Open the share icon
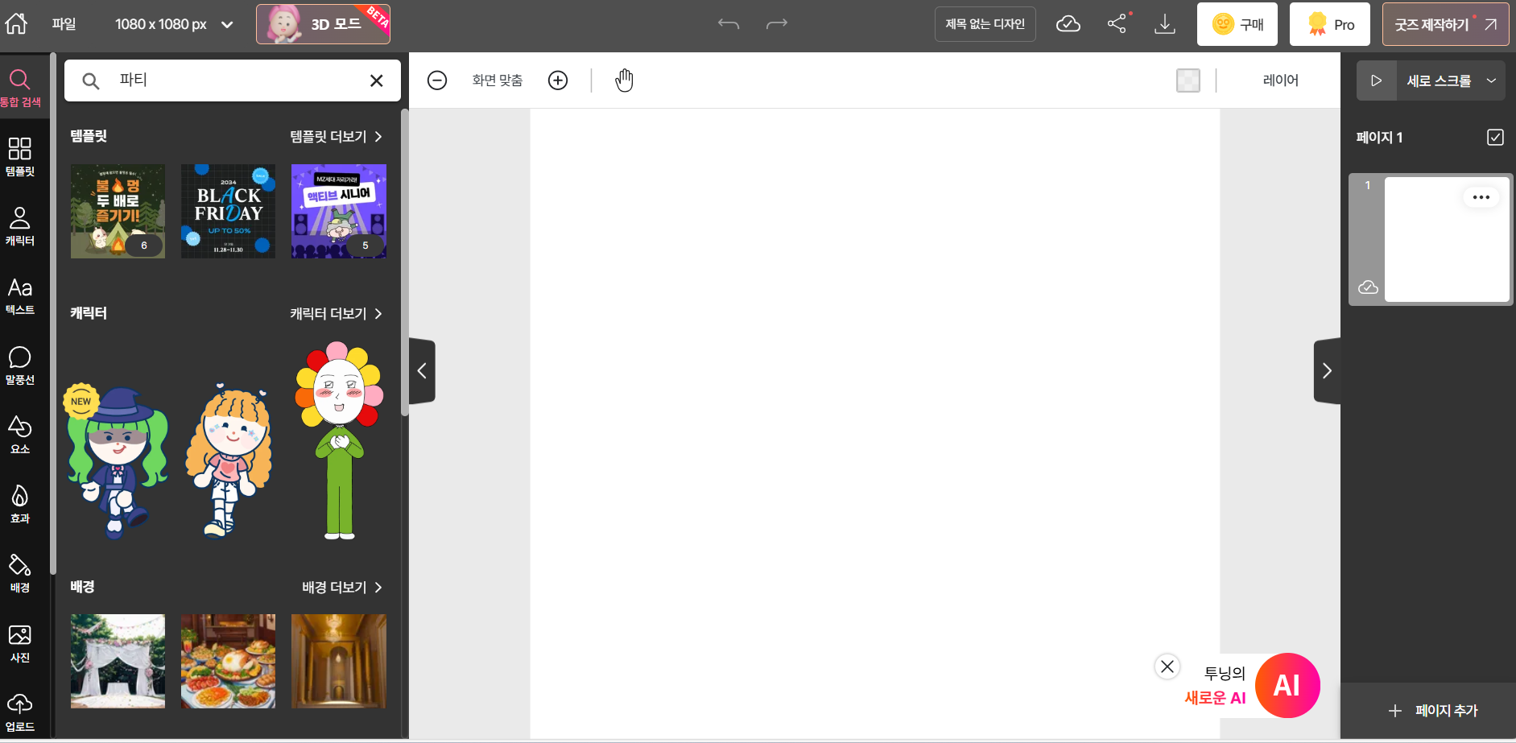This screenshot has height=743, width=1516. (1117, 24)
